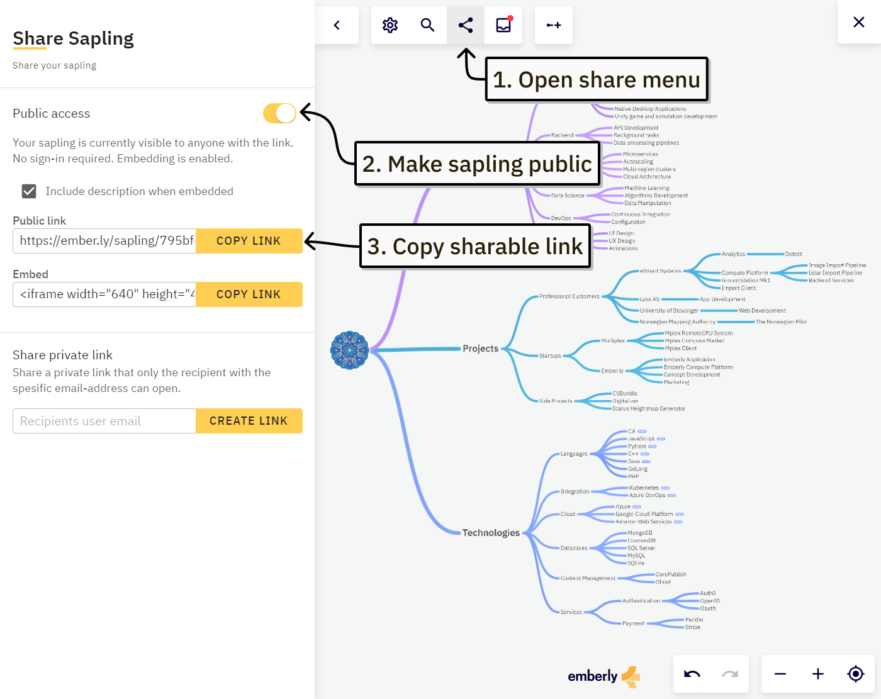Toggle the Public access switch off
The width and height of the screenshot is (881, 699).
click(279, 113)
